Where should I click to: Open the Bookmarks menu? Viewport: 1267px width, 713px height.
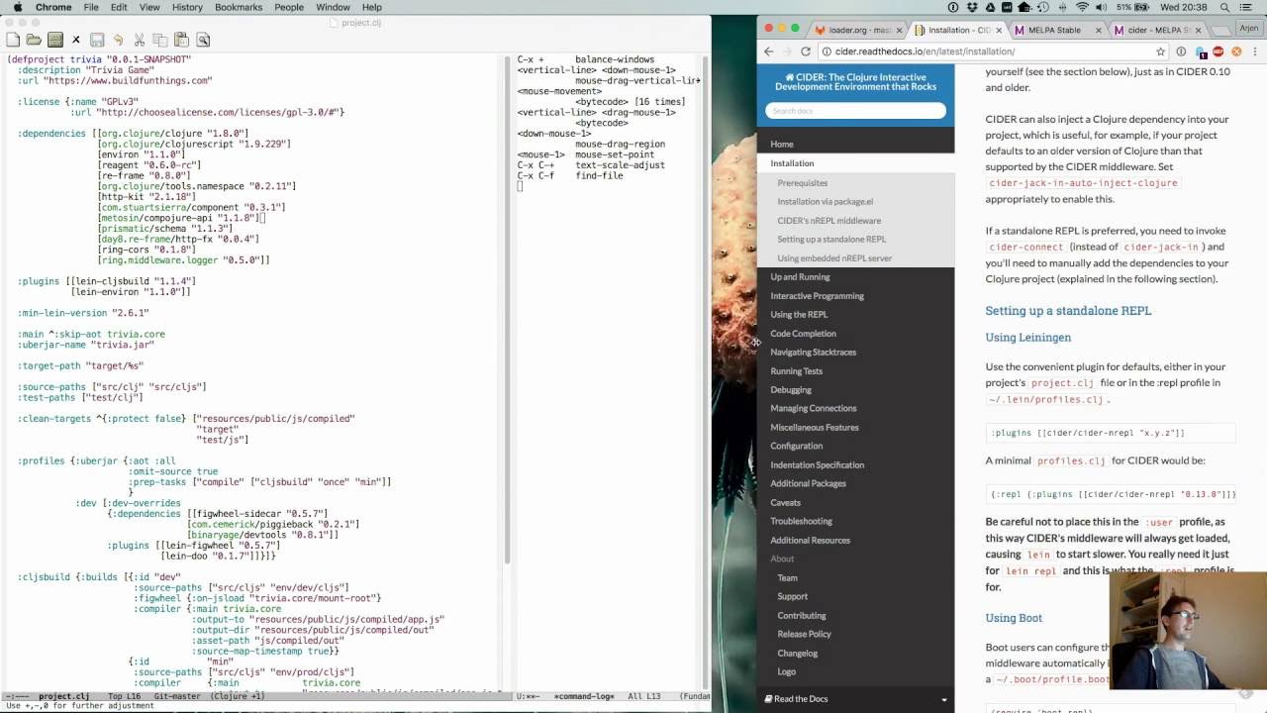pos(239,7)
